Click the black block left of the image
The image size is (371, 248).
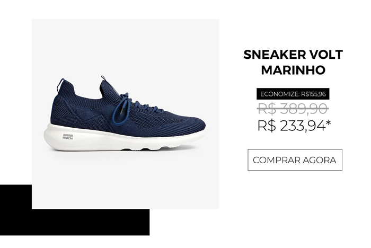tap(16, 210)
